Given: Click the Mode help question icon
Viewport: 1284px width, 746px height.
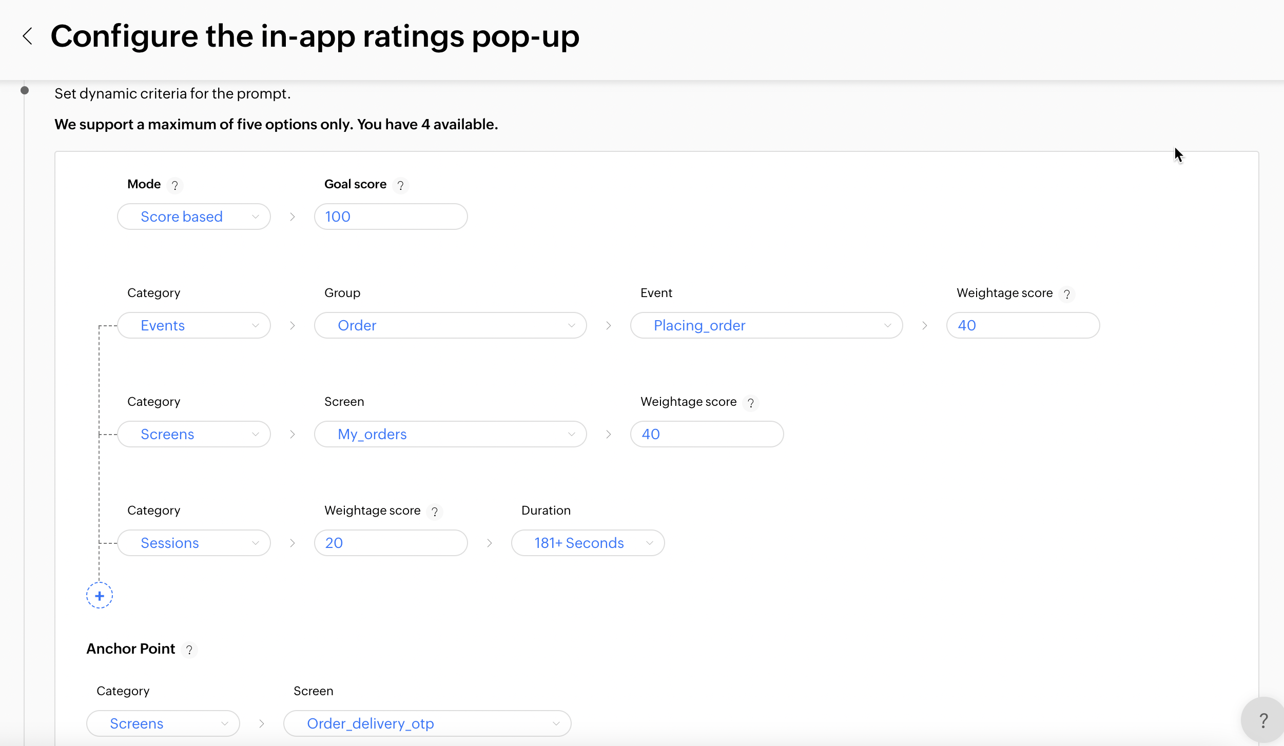Looking at the screenshot, I should 174,185.
